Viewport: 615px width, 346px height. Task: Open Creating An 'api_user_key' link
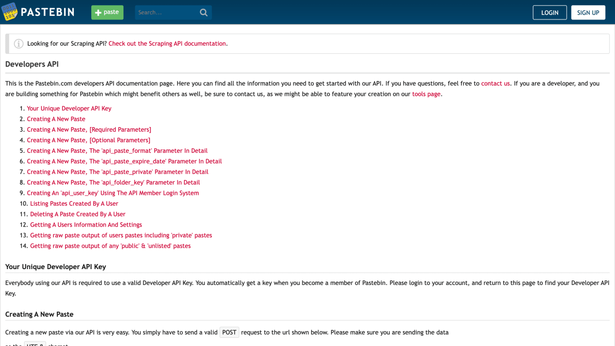[x=113, y=193]
